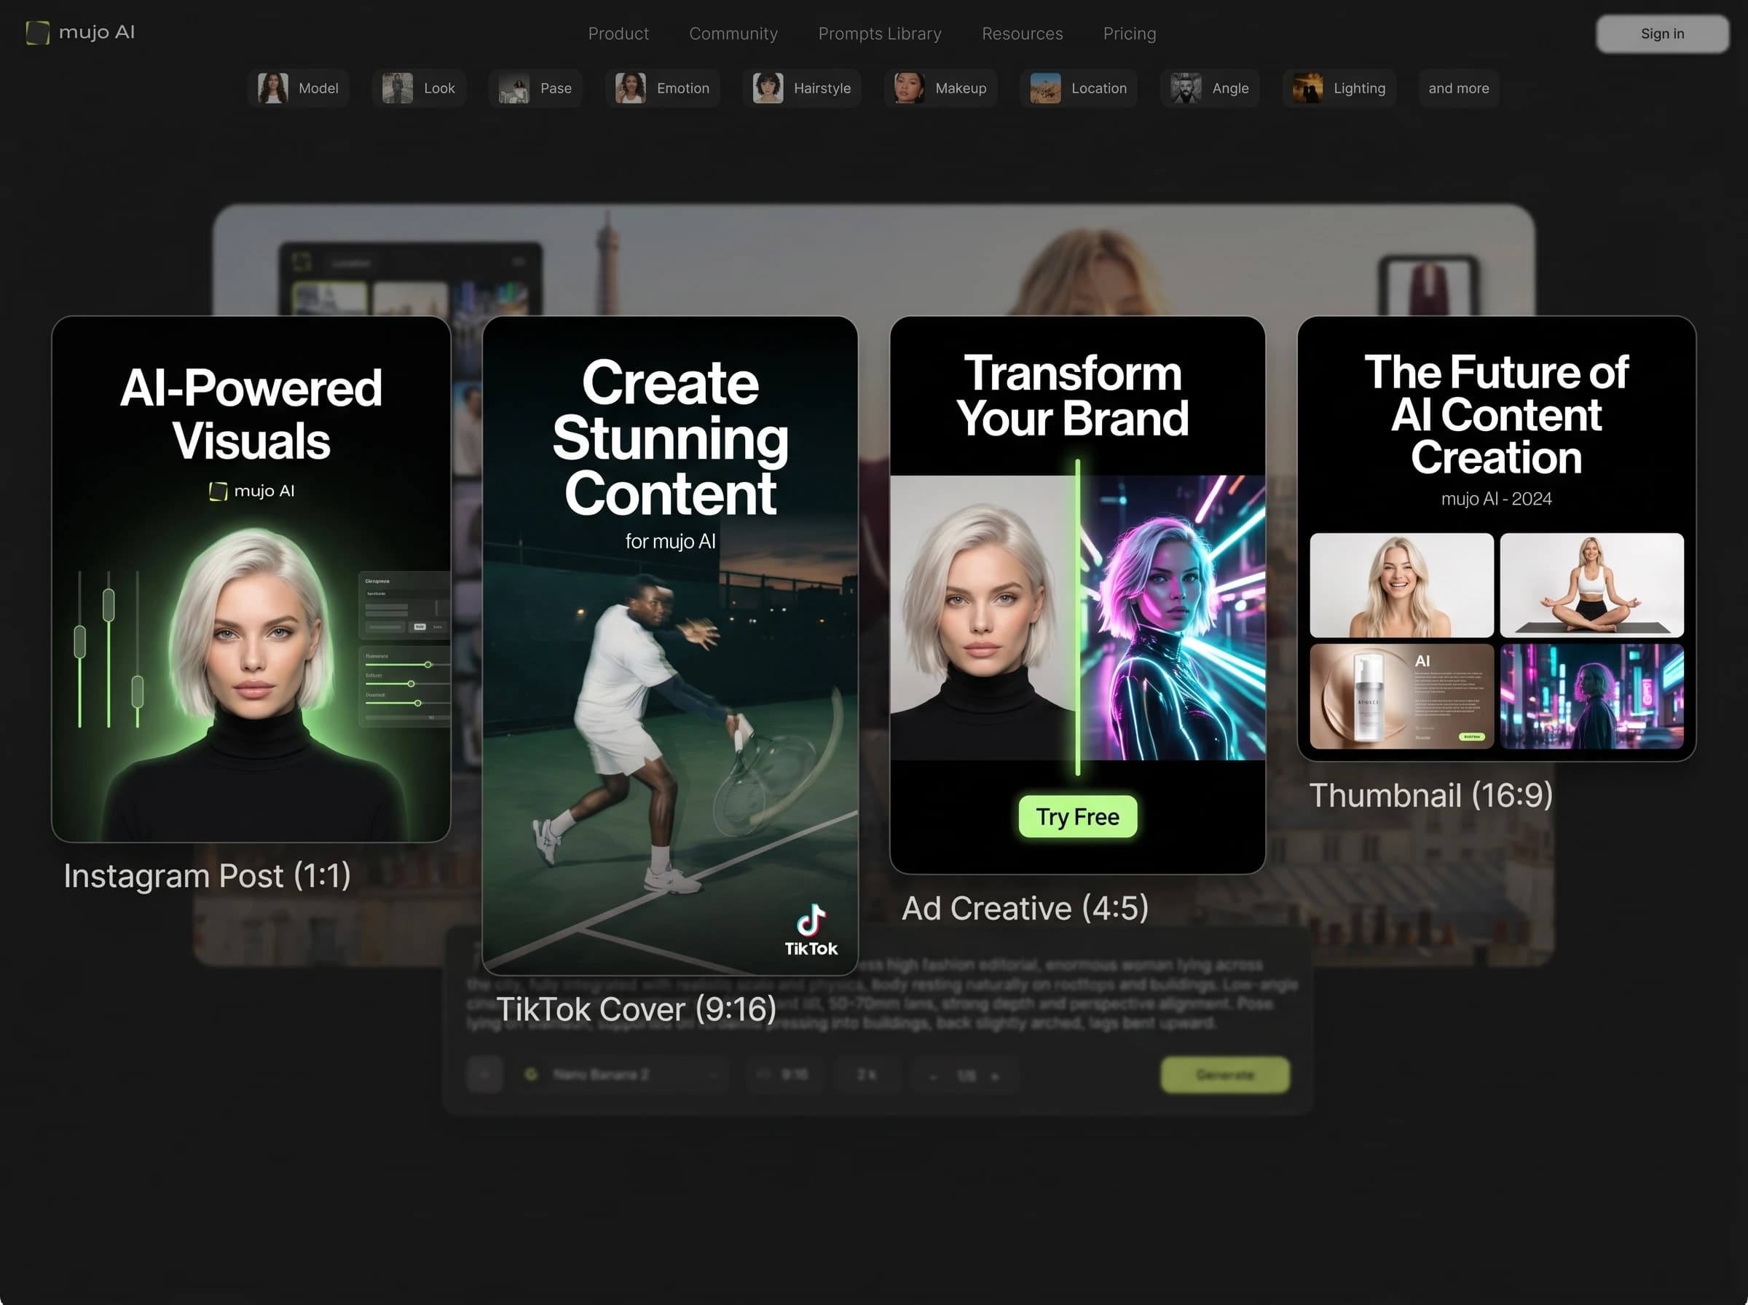Open the 9:16 aspect ratio selector
This screenshot has width=1748, height=1305.
(x=785, y=1074)
